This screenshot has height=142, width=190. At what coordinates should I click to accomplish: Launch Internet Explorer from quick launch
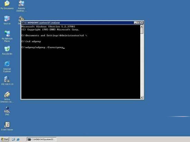18,140
